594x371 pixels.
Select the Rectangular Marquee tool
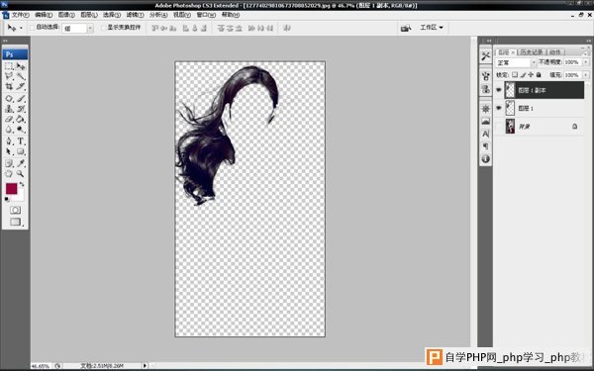pyautogui.click(x=9, y=66)
